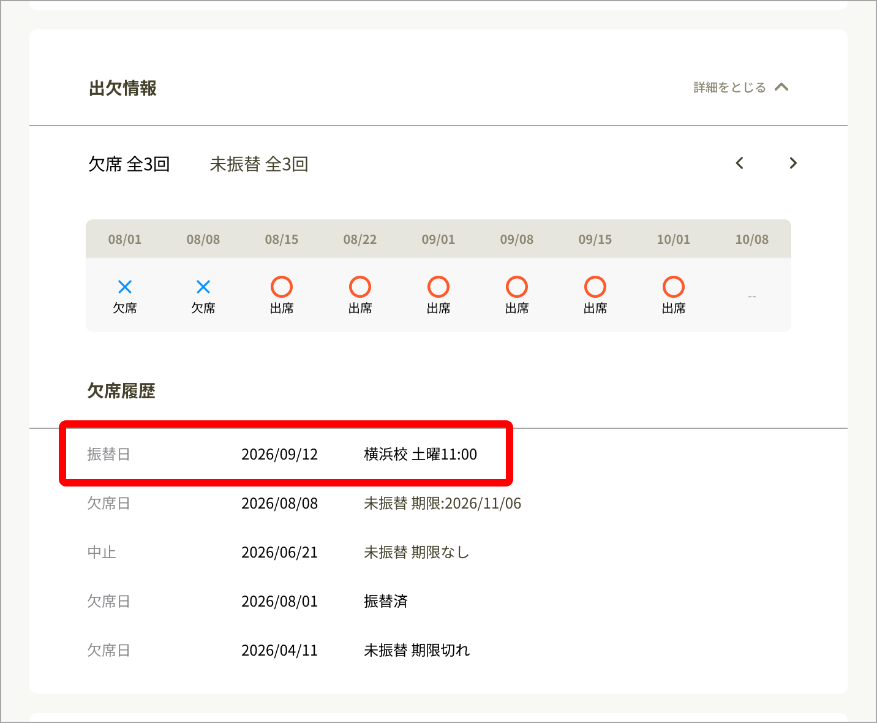
Task: Click the 詳細をとじる link text
Action: 730,88
